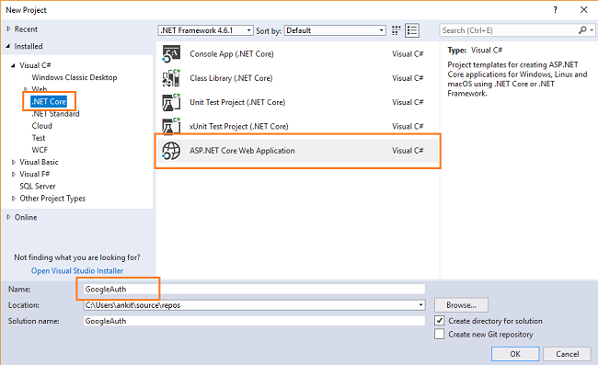Image resolution: width=598 pixels, height=365 pixels.
Task: Select the Cloud category
Action: click(42, 126)
